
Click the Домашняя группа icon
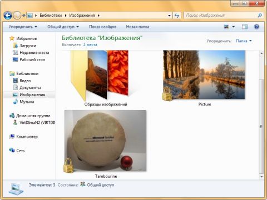12,116
